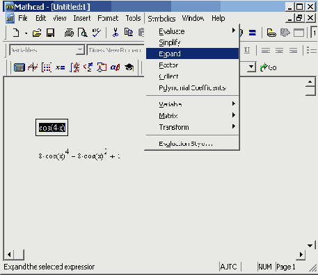The image size is (318, 275).
Task: Select Expand in the Symbolics menu
Action: click(x=193, y=53)
